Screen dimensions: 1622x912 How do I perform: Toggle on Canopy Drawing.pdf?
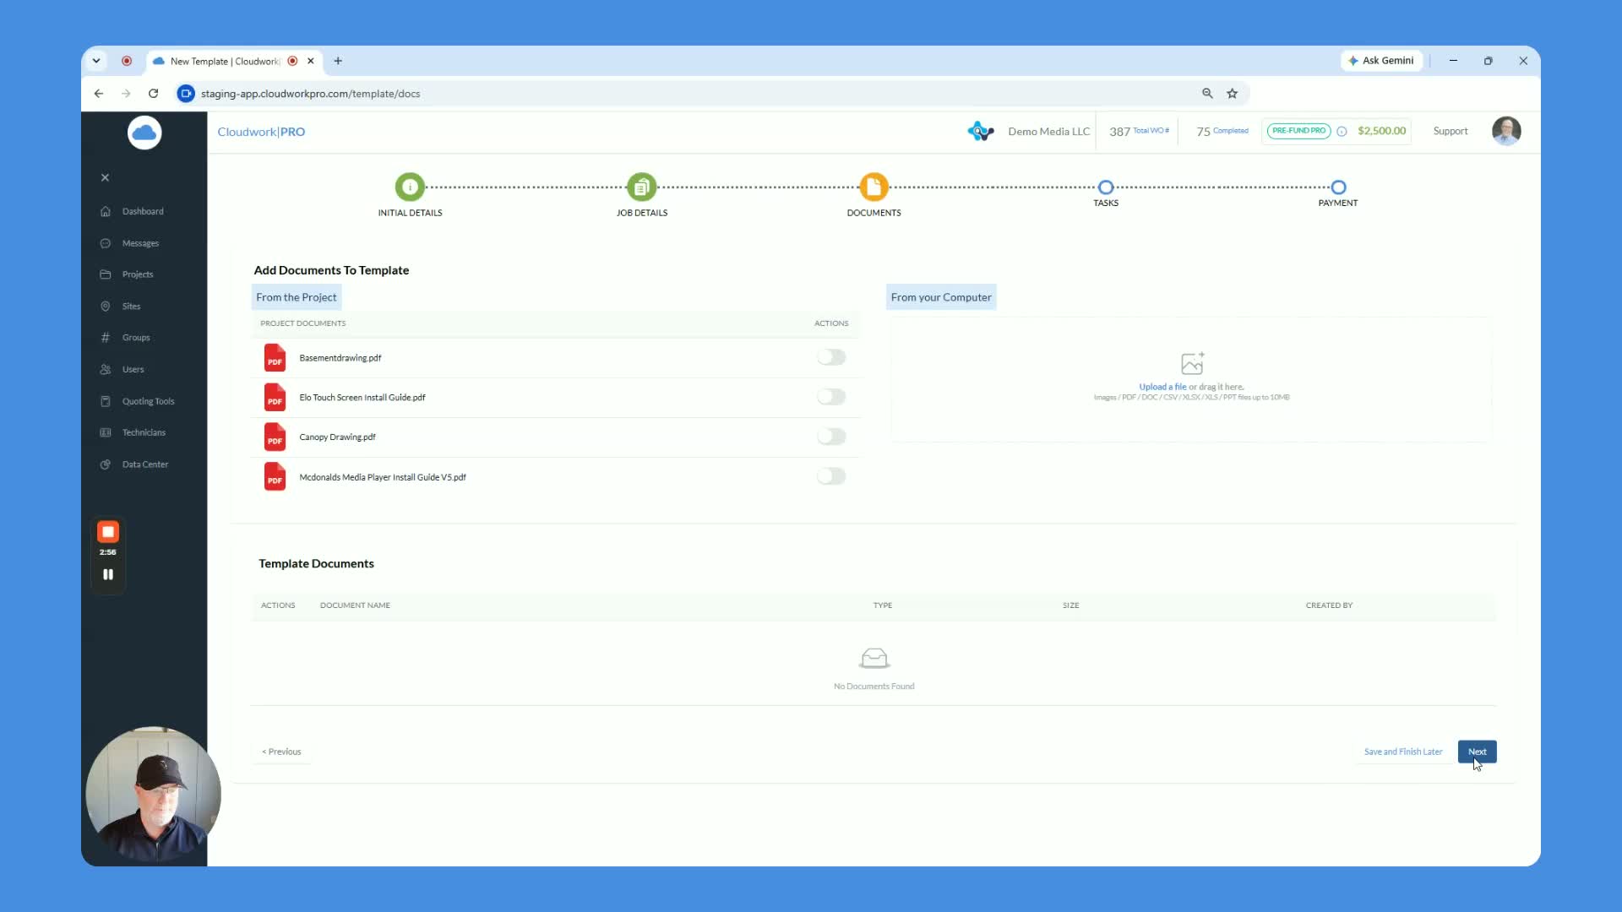coord(831,437)
